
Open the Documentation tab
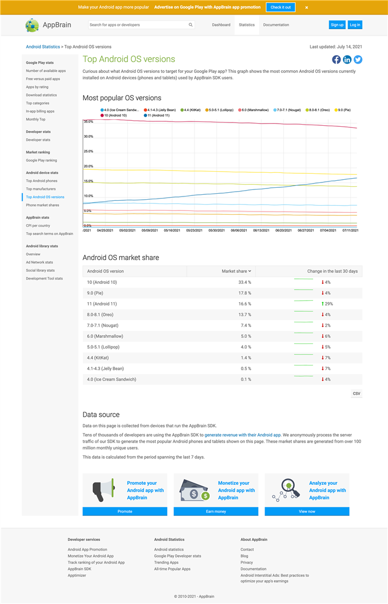click(276, 25)
